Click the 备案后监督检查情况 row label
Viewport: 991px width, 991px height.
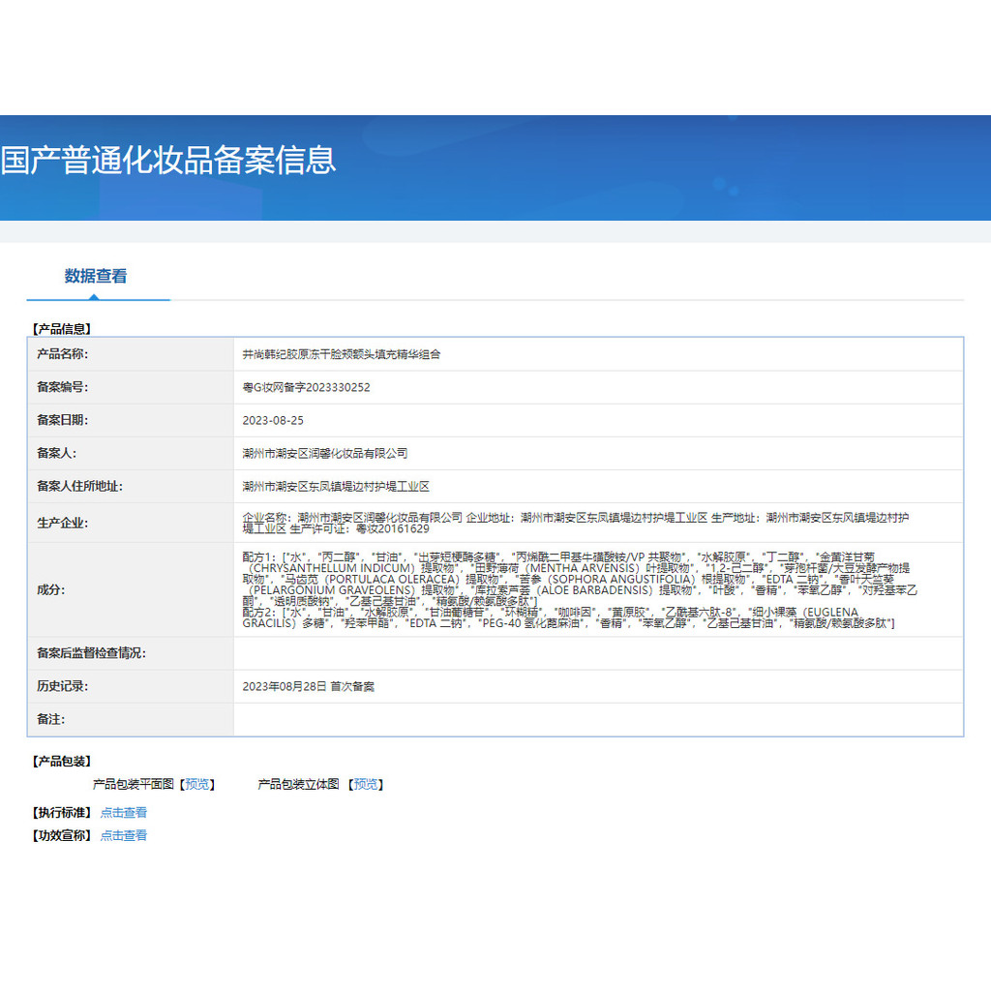point(91,653)
